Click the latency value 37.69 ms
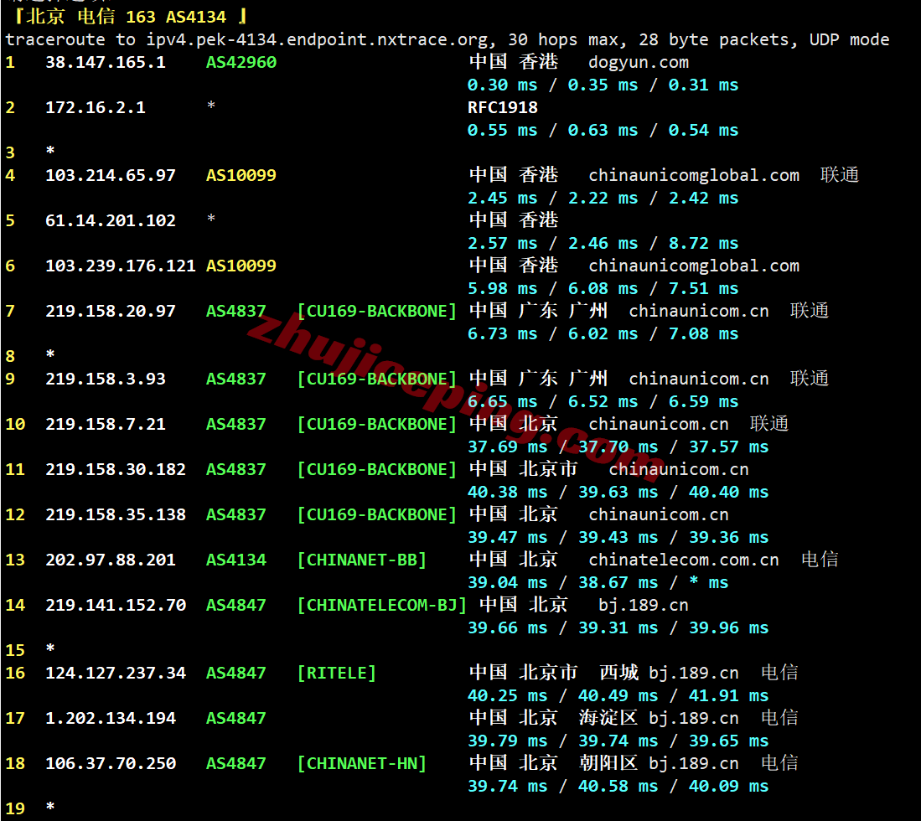The height and width of the screenshot is (821, 921). click(x=508, y=447)
